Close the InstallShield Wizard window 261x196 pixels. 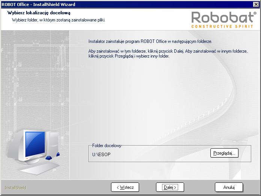coord(256,5)
